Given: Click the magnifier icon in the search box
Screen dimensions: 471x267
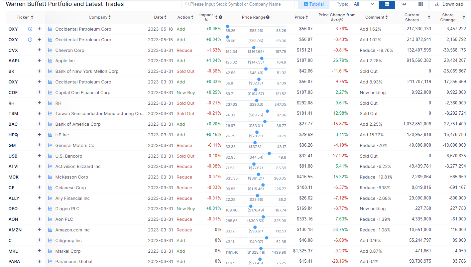Looking at the screenshot, I should point(187,4).
